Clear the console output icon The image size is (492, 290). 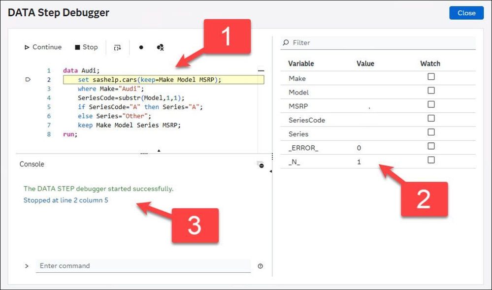261,164
